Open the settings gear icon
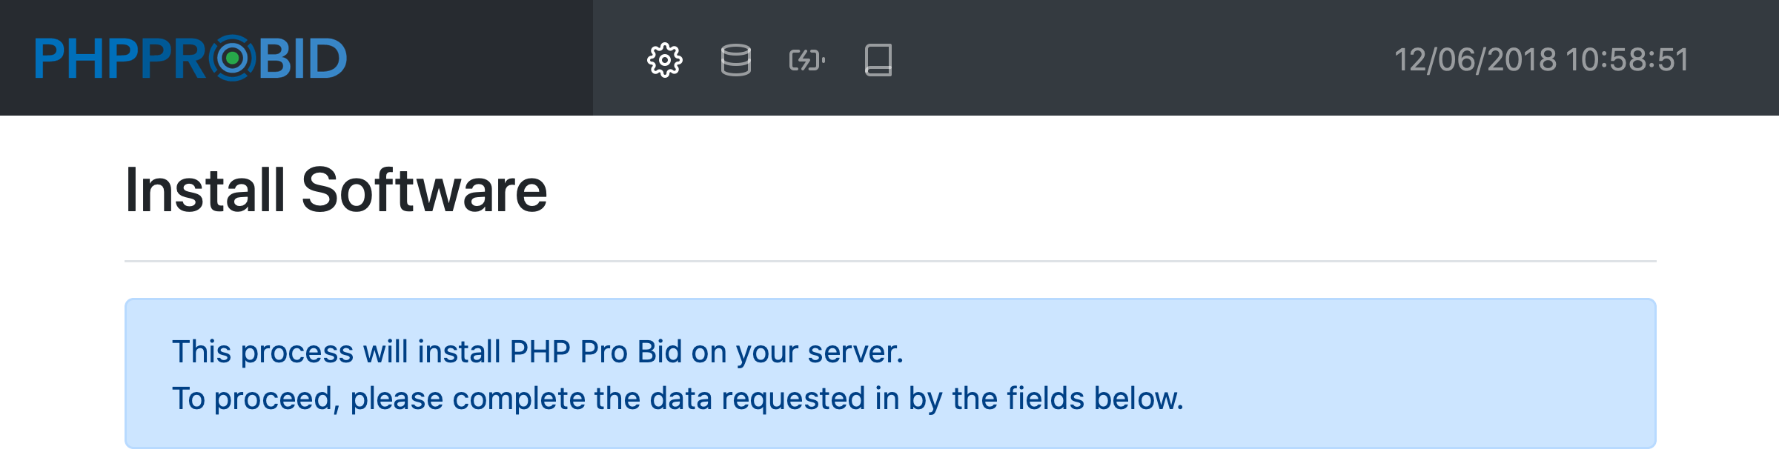Screen dimensions: 1779x455 [664, 60]
